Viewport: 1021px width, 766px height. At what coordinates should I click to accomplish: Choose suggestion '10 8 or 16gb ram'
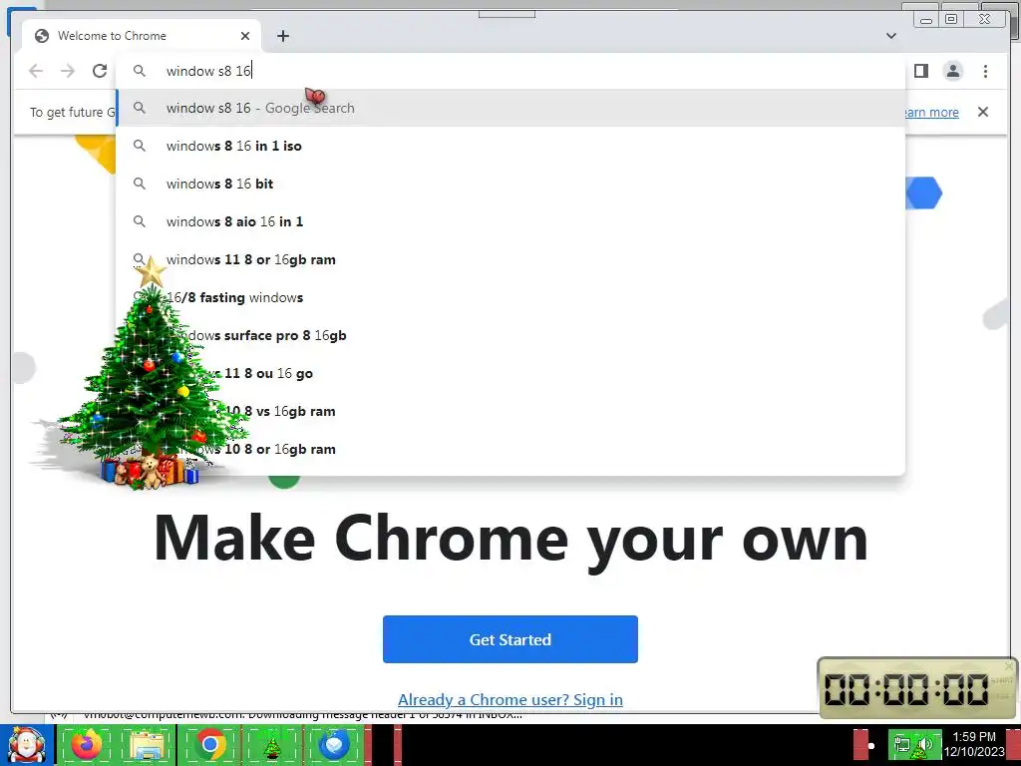coord(510,449)
